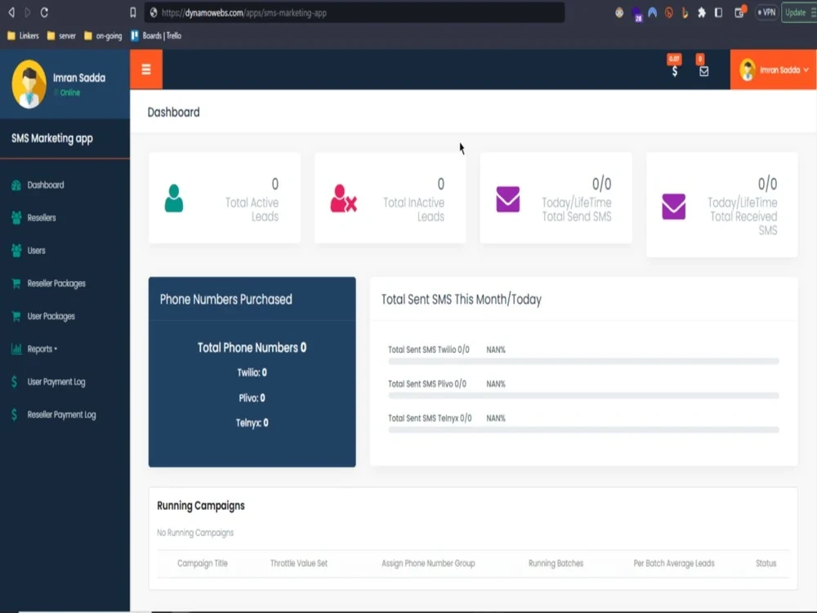
Task: Open the Imran Sadda user dropdown
Action: [773, 69]
